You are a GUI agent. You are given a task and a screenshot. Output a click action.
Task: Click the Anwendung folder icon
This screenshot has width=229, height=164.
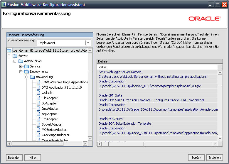[32, 77]
